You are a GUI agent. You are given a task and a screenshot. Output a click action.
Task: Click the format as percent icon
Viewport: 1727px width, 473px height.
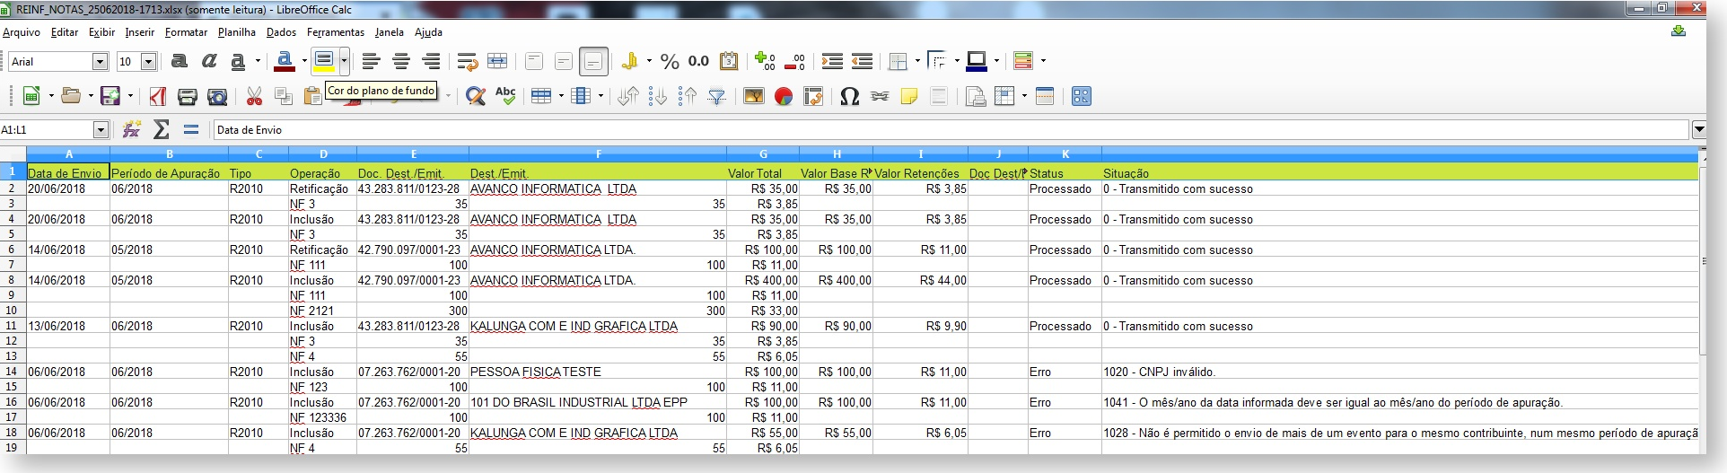point(670,61)
